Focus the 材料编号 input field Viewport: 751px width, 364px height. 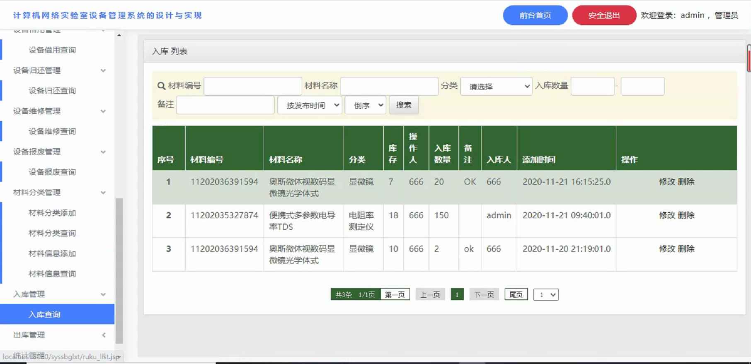coord(253,86)
